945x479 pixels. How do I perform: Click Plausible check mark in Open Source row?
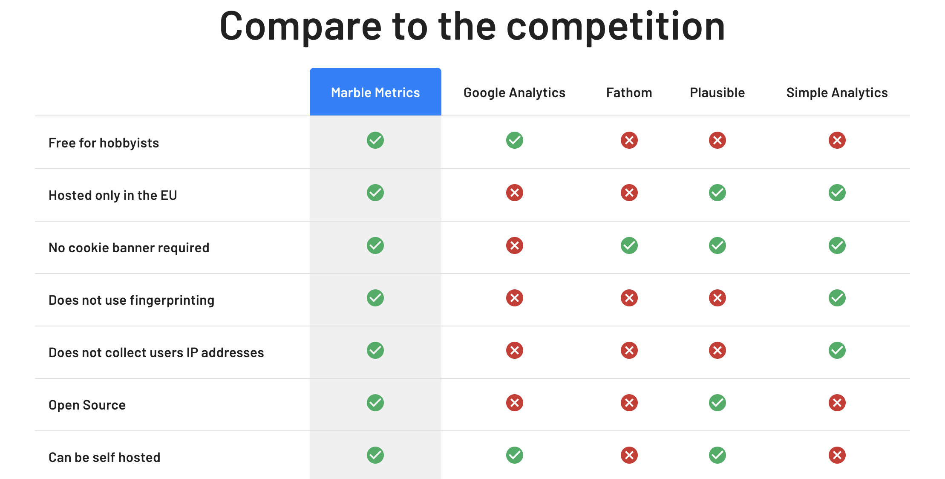(717, 403)
